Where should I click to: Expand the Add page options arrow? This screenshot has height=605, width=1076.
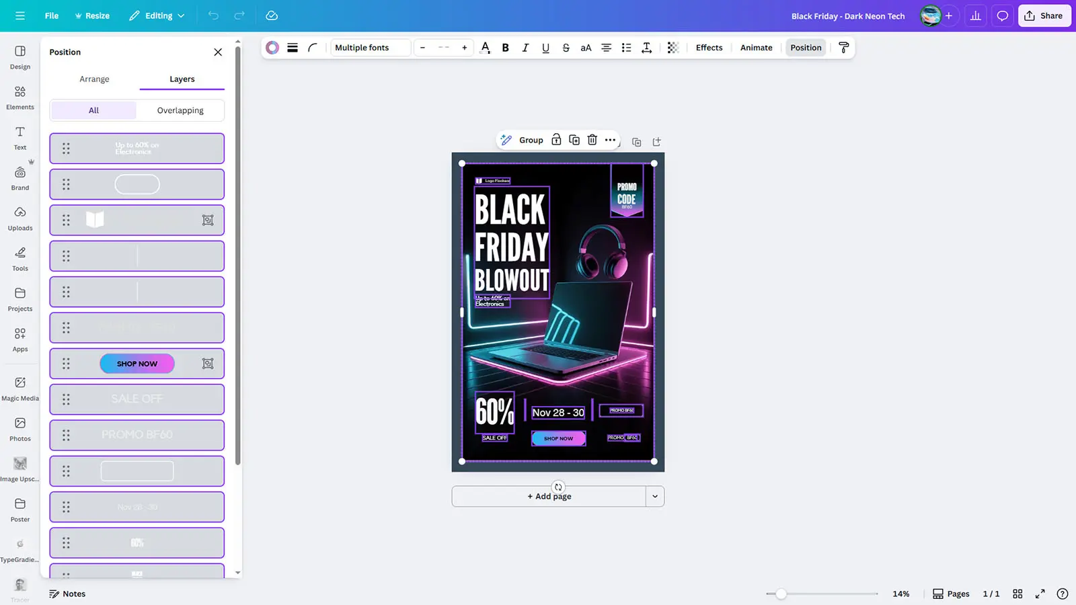(x=654, y=497)
